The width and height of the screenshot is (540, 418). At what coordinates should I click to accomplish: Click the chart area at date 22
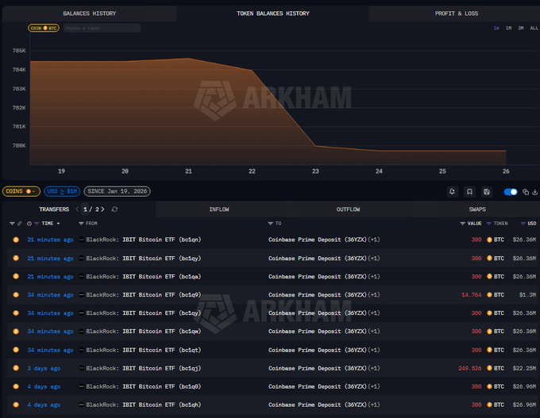point(252,117)
